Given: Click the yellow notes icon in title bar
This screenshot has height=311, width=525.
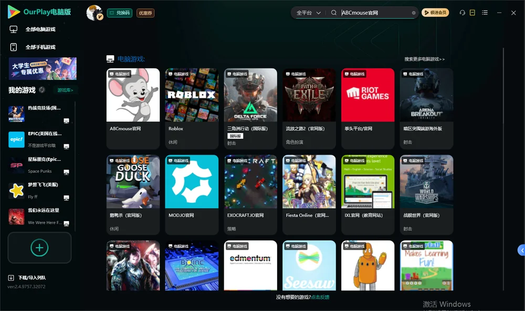Looking at the screenshot, I should 472,13.
